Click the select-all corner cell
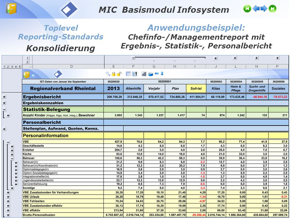Viewport: 291px width, 218px height. tap(27, 66)
